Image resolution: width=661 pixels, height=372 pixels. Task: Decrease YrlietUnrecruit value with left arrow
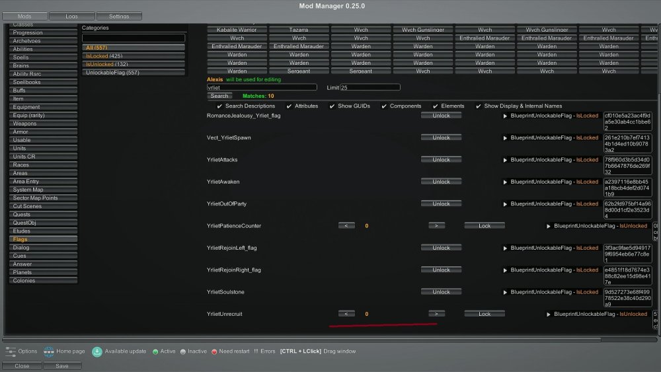[346, 314]
